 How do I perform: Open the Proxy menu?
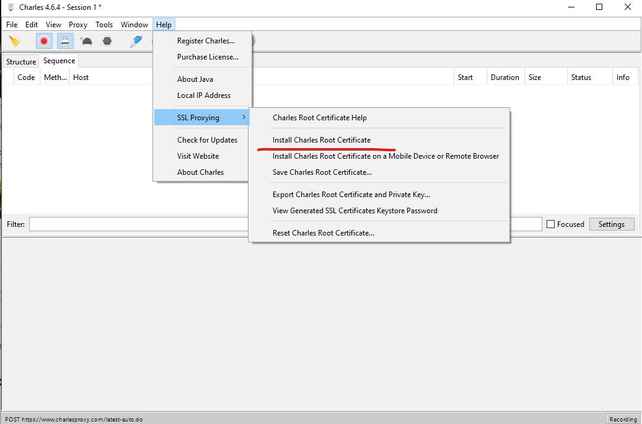(x=78, y=25)
